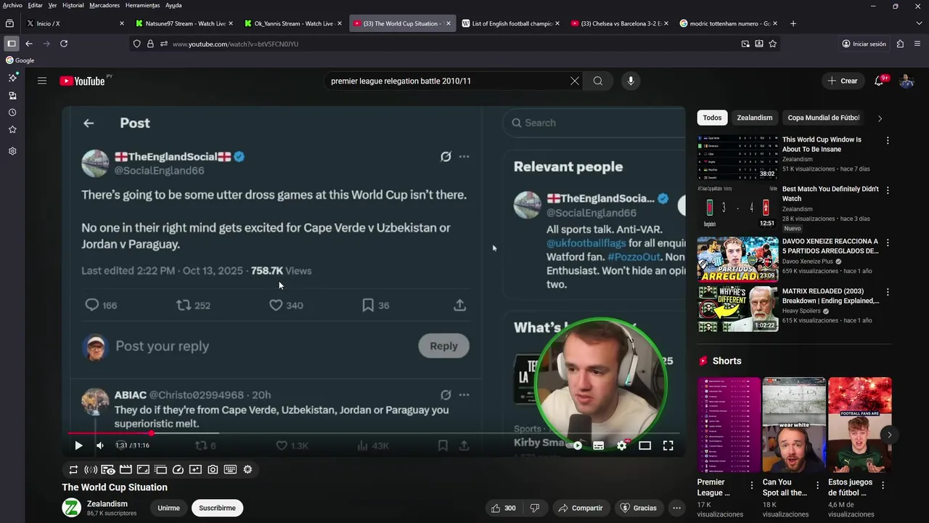Open the account avatar menu
The width and height of the screenshot is (929, 523).
[907, 81]
